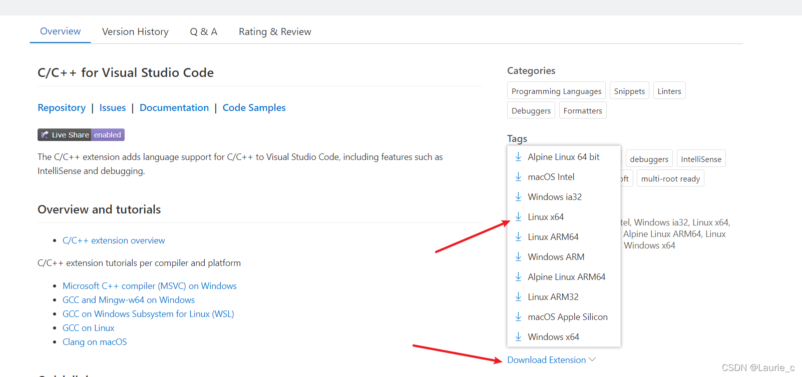Click download arrow icon beside Windows ia32
Screen dimensions: 802x377
pos(518,197)
